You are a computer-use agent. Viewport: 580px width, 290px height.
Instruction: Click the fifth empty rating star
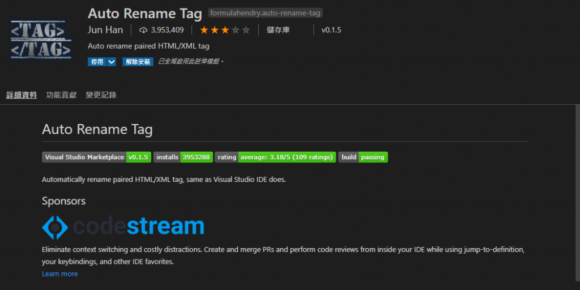246,31
